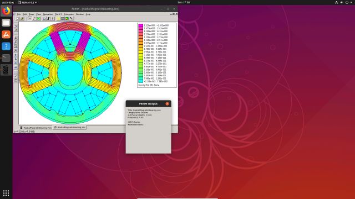Click the Activities button
The width and height of the screenshot is (355, 199).
point(8,2)
